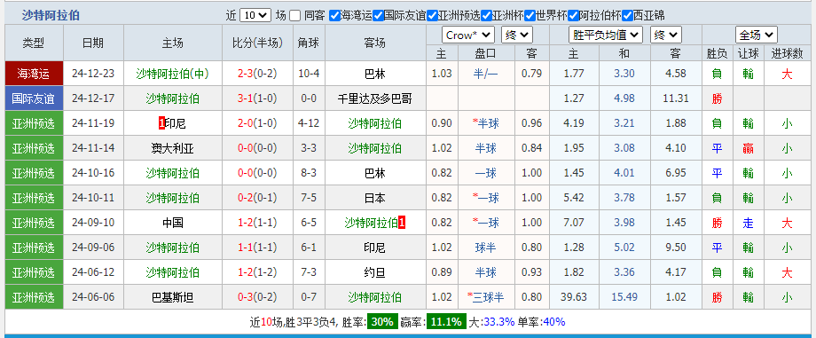Screen dimensions: 816x338
Task: Toggle the 同客 checkbox
Action: tap(295, 16)
